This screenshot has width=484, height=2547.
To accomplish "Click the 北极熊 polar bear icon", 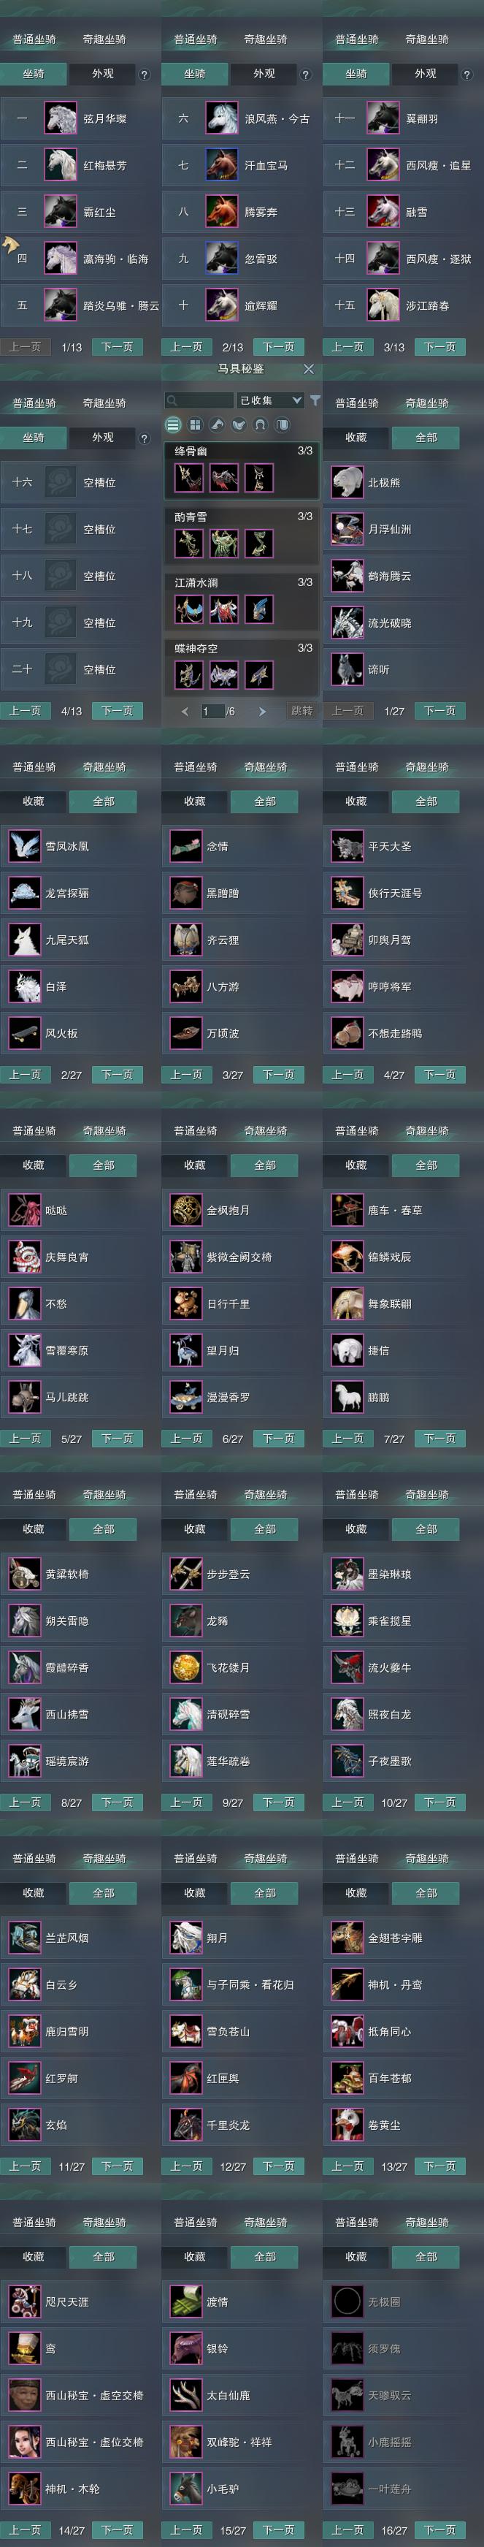I will (x=347, y=482).
